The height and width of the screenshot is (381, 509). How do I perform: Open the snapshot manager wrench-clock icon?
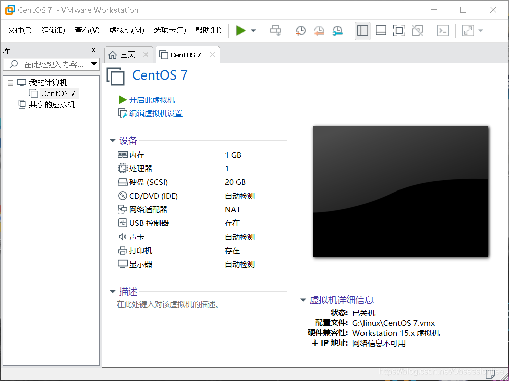pyautogui.click(x=338, y=31)
